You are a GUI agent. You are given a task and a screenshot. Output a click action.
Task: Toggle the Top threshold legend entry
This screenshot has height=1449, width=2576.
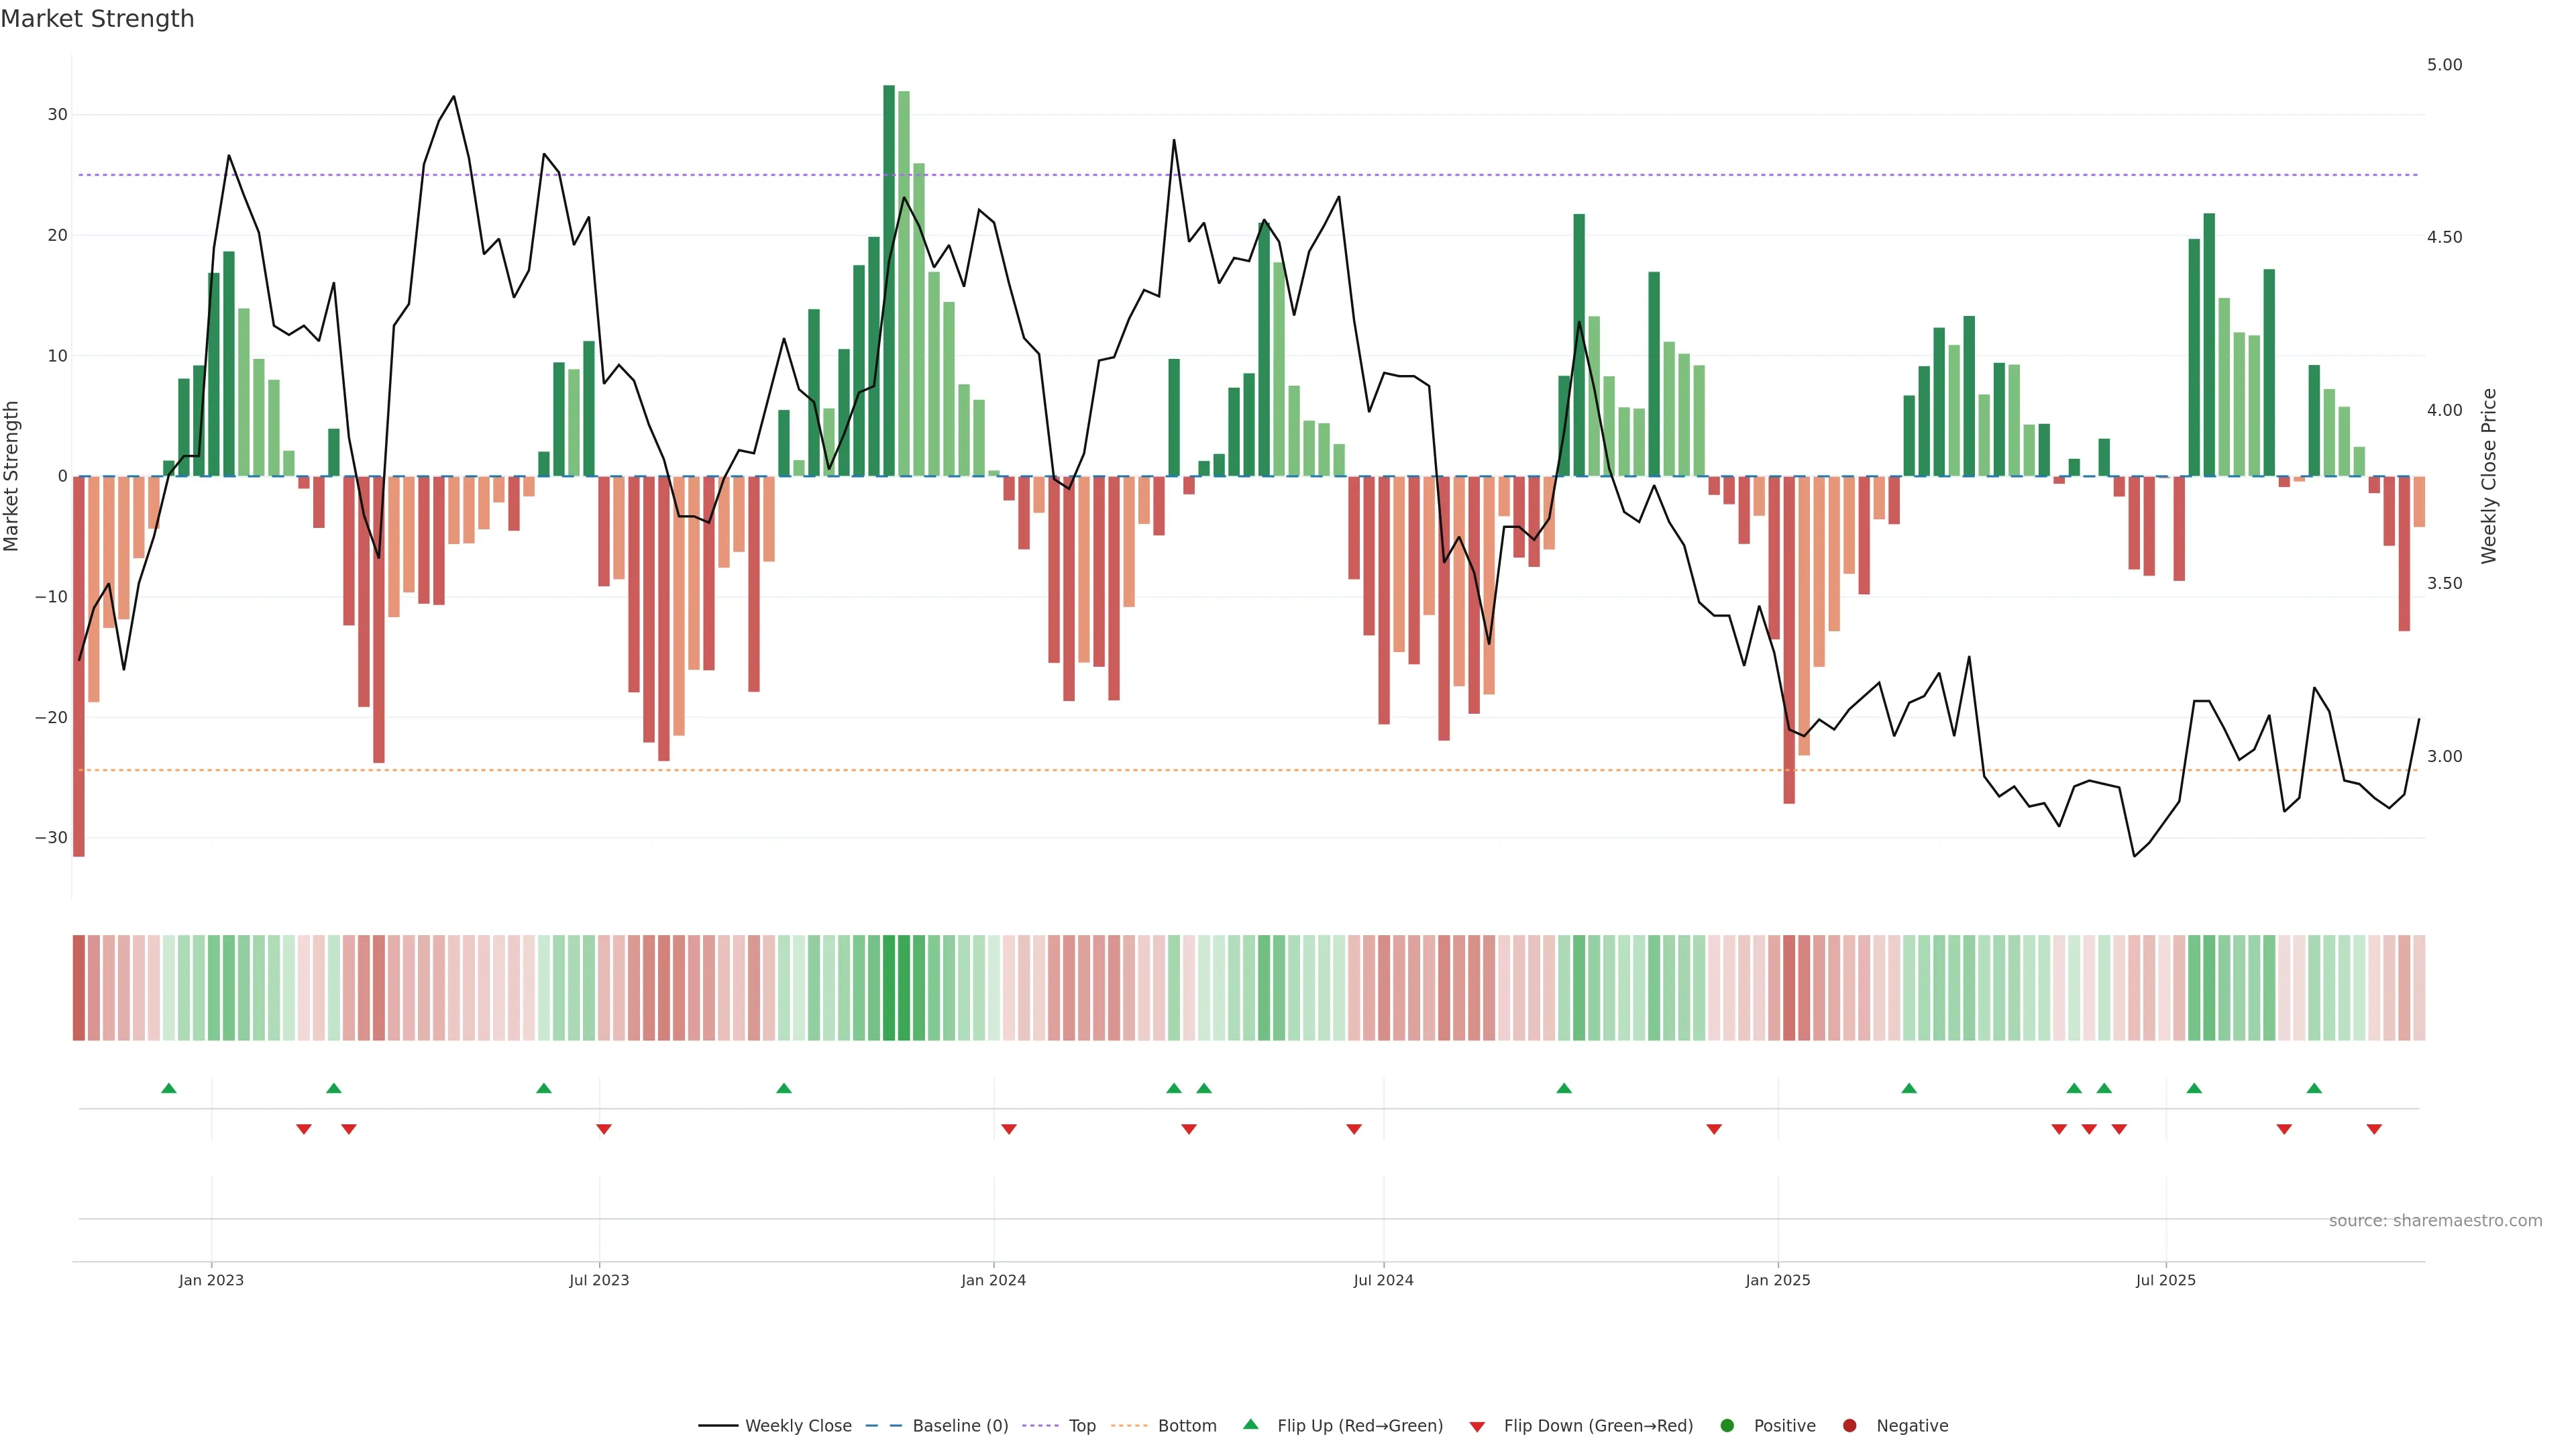tap(1082, 1426)
